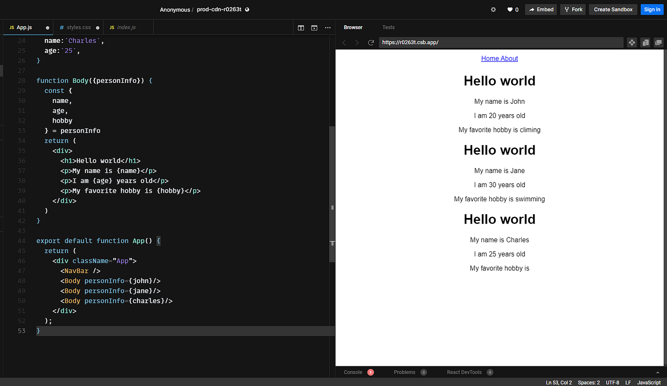The height and width of the screenshot is (386, 667).
Task: Open the editor's three-dot options menu
Action: pos(328,28)
